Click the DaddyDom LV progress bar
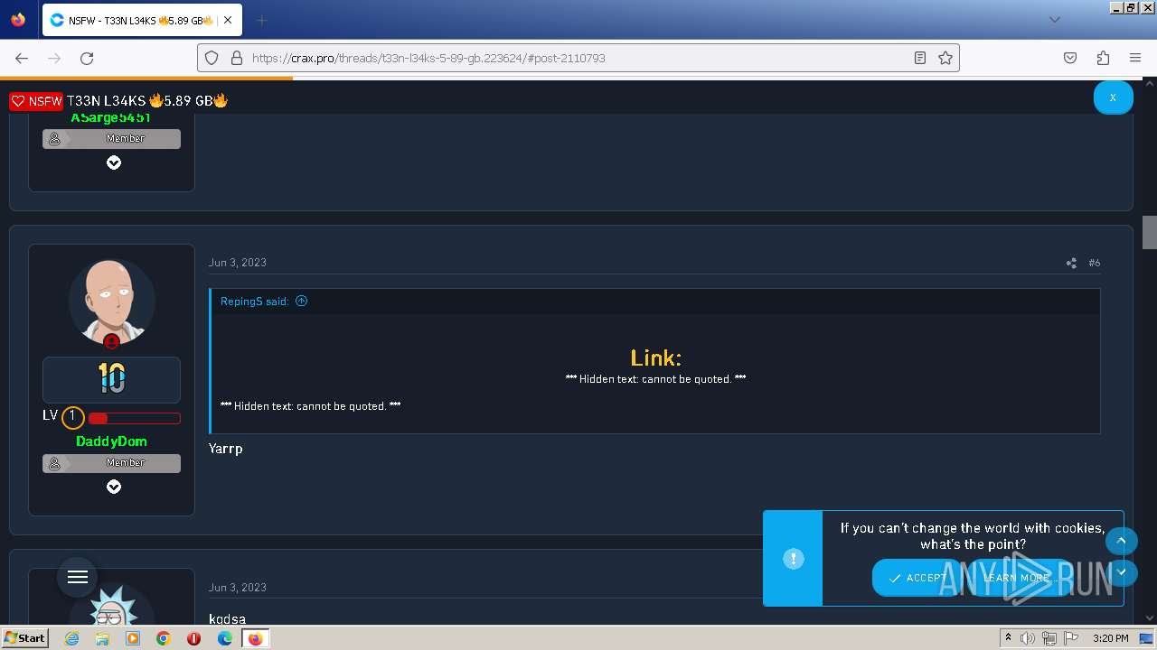The width and height of the screenshot is (1157, 650). 134,418
